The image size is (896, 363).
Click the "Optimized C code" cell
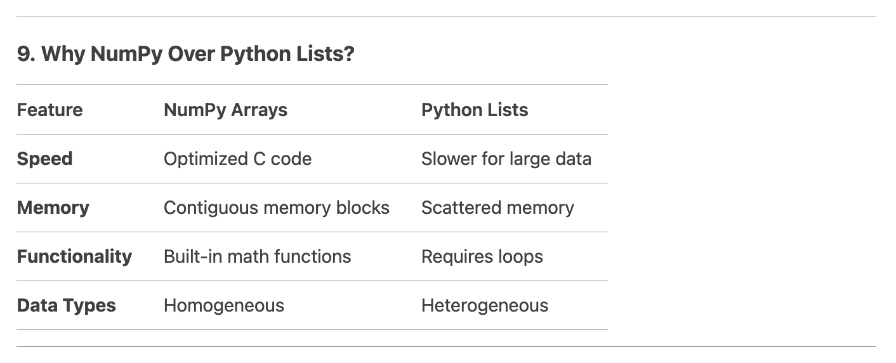(x=237, y=159)
